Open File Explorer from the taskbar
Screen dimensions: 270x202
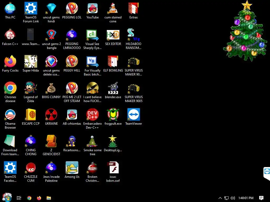click(x=49, y=198)
